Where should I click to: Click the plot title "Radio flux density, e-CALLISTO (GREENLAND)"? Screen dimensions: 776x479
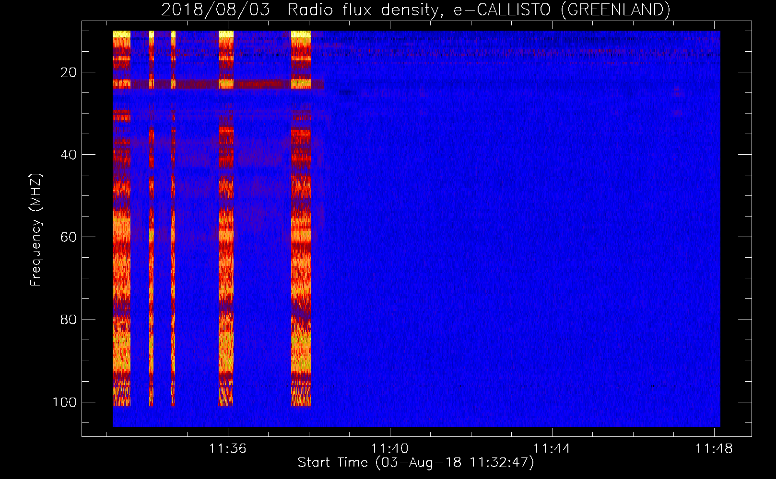coord(479,10)
